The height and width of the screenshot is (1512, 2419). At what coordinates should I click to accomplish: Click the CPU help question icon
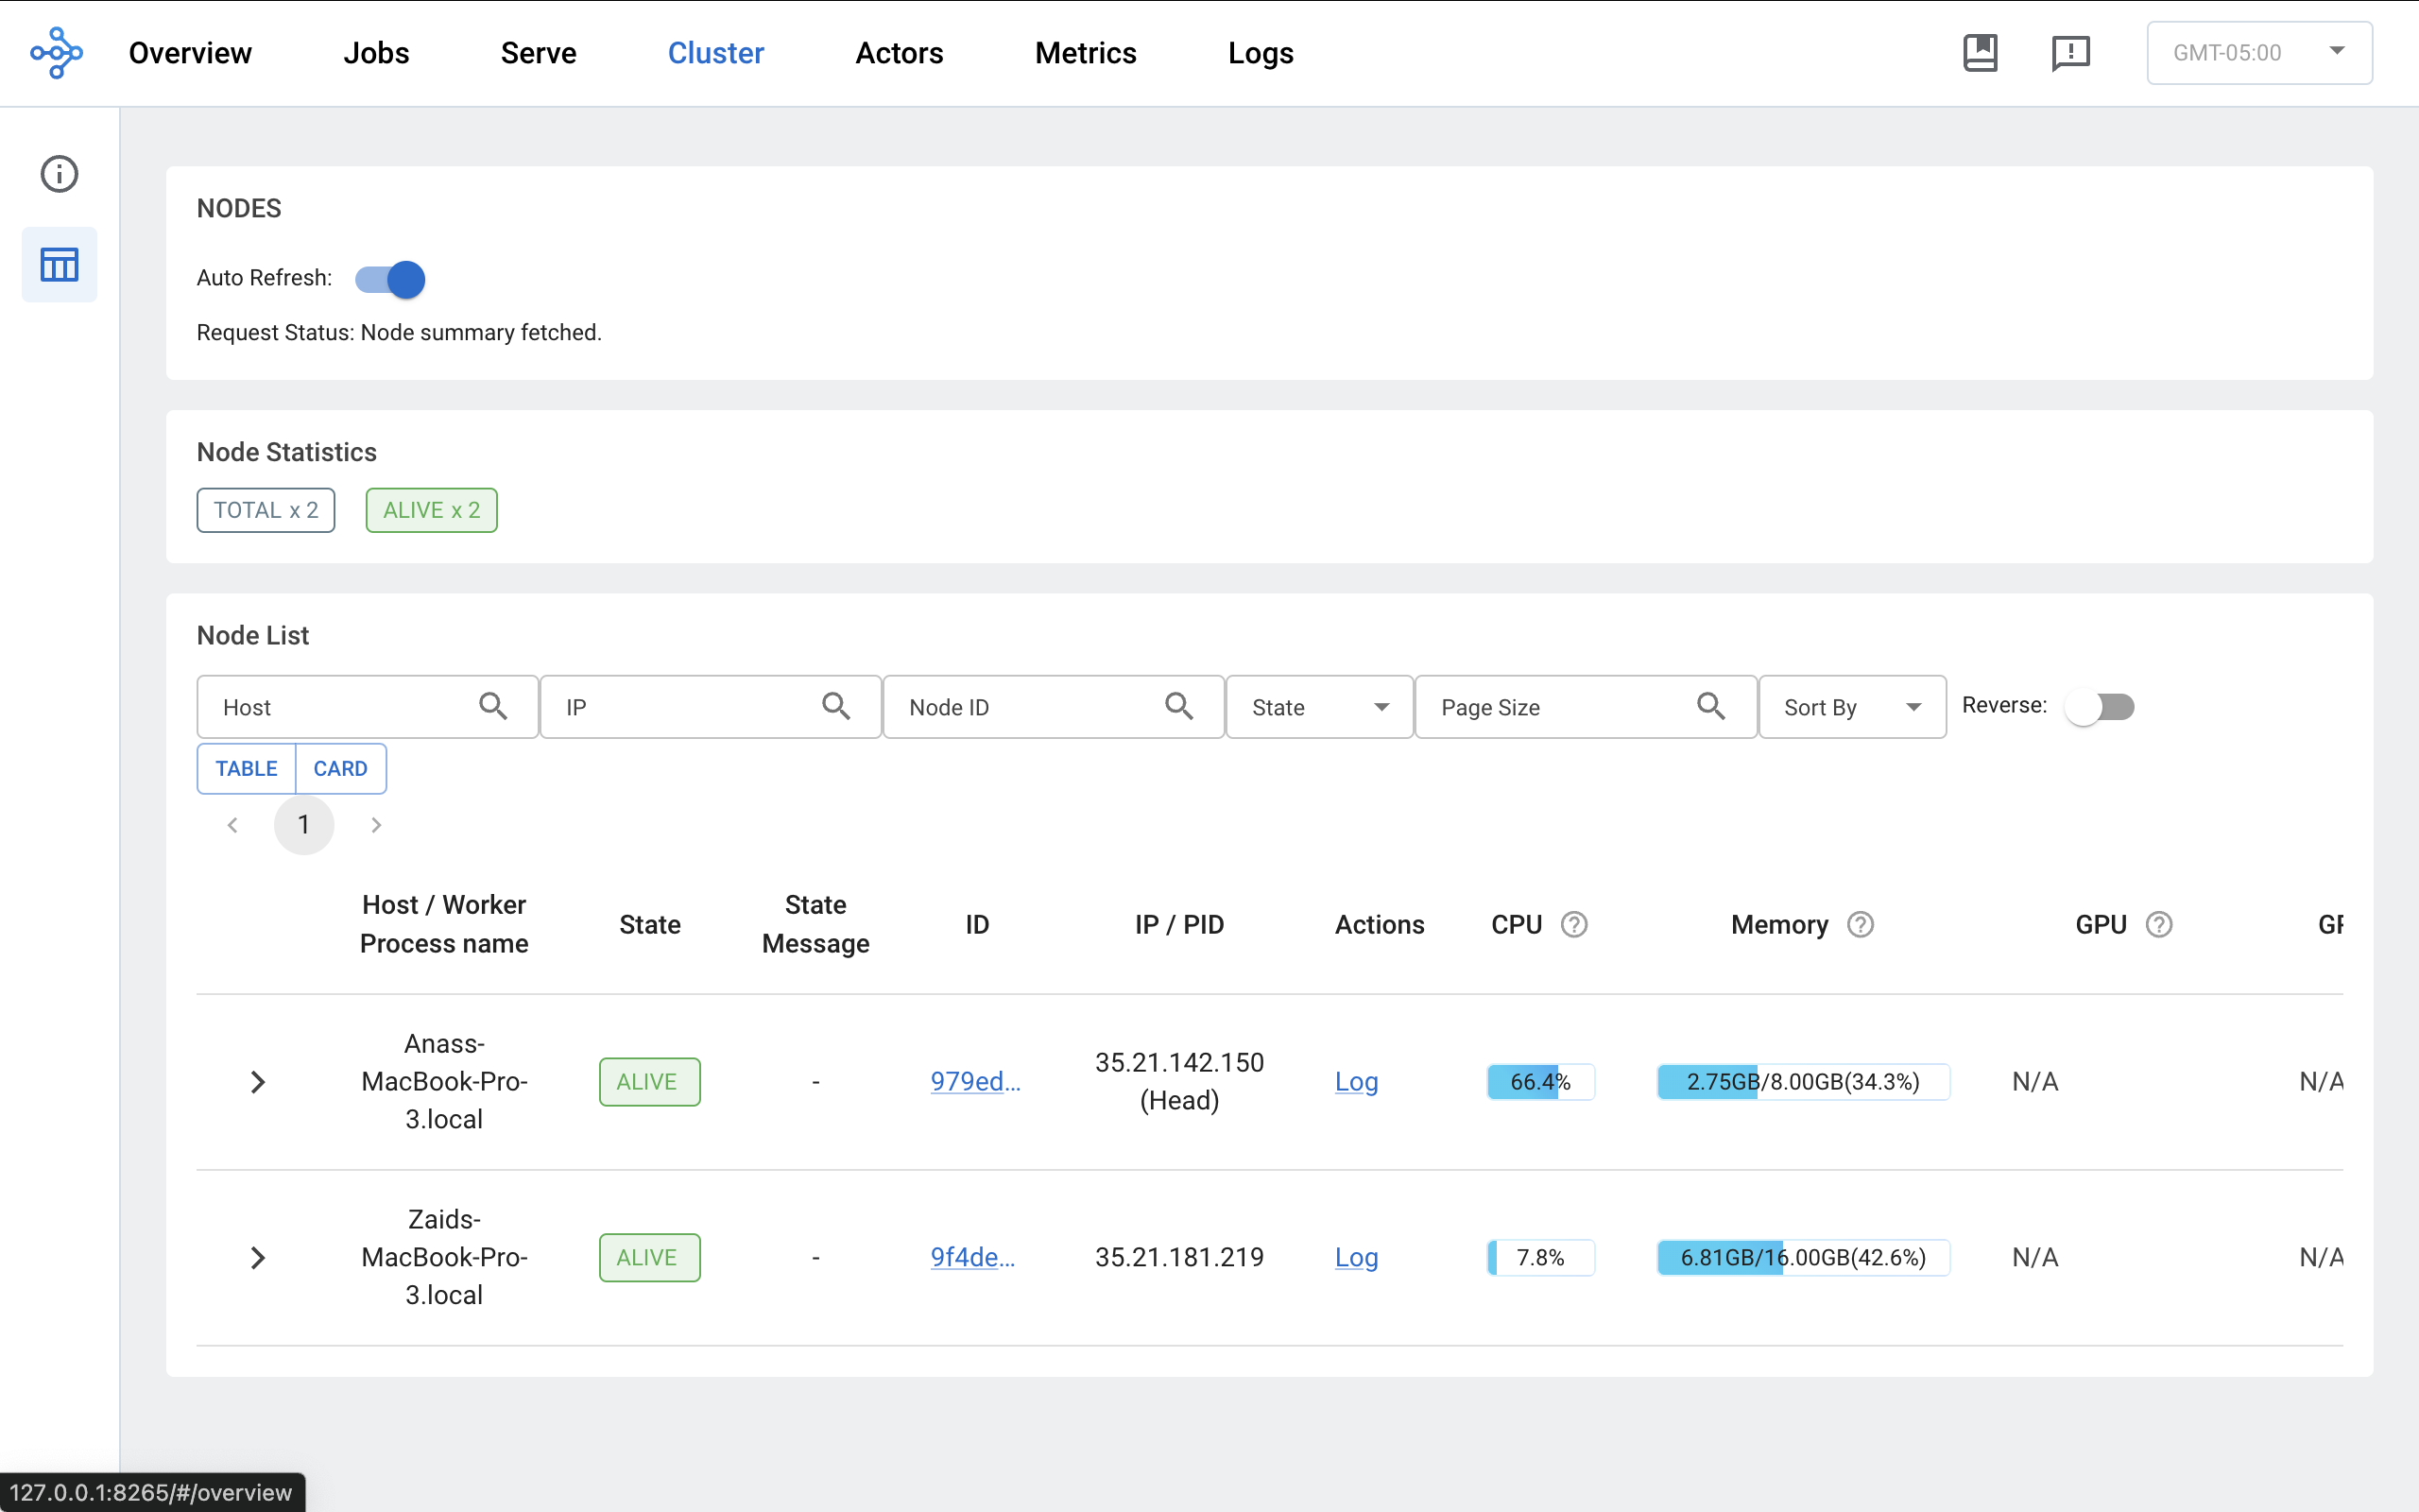[1574, 925]
